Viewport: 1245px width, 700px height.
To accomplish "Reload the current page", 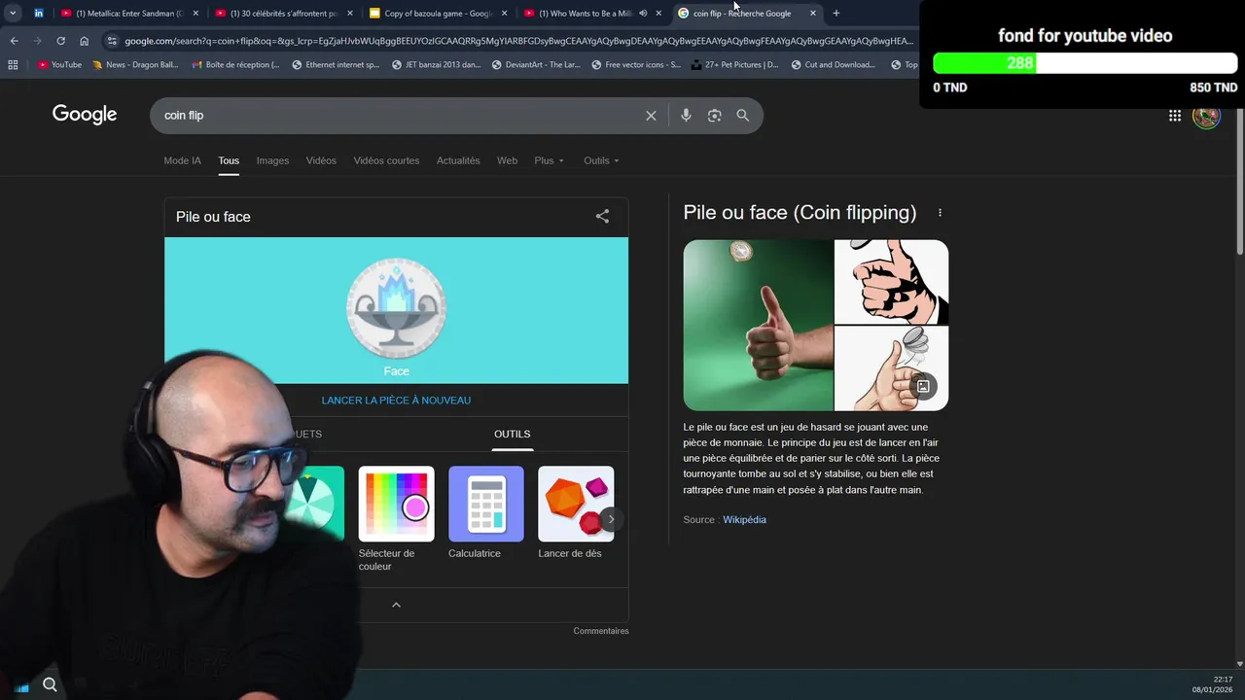I will tap(60, 41).
